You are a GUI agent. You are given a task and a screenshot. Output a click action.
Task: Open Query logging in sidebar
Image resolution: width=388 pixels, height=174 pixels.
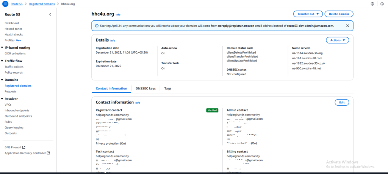tap(14, 128)
